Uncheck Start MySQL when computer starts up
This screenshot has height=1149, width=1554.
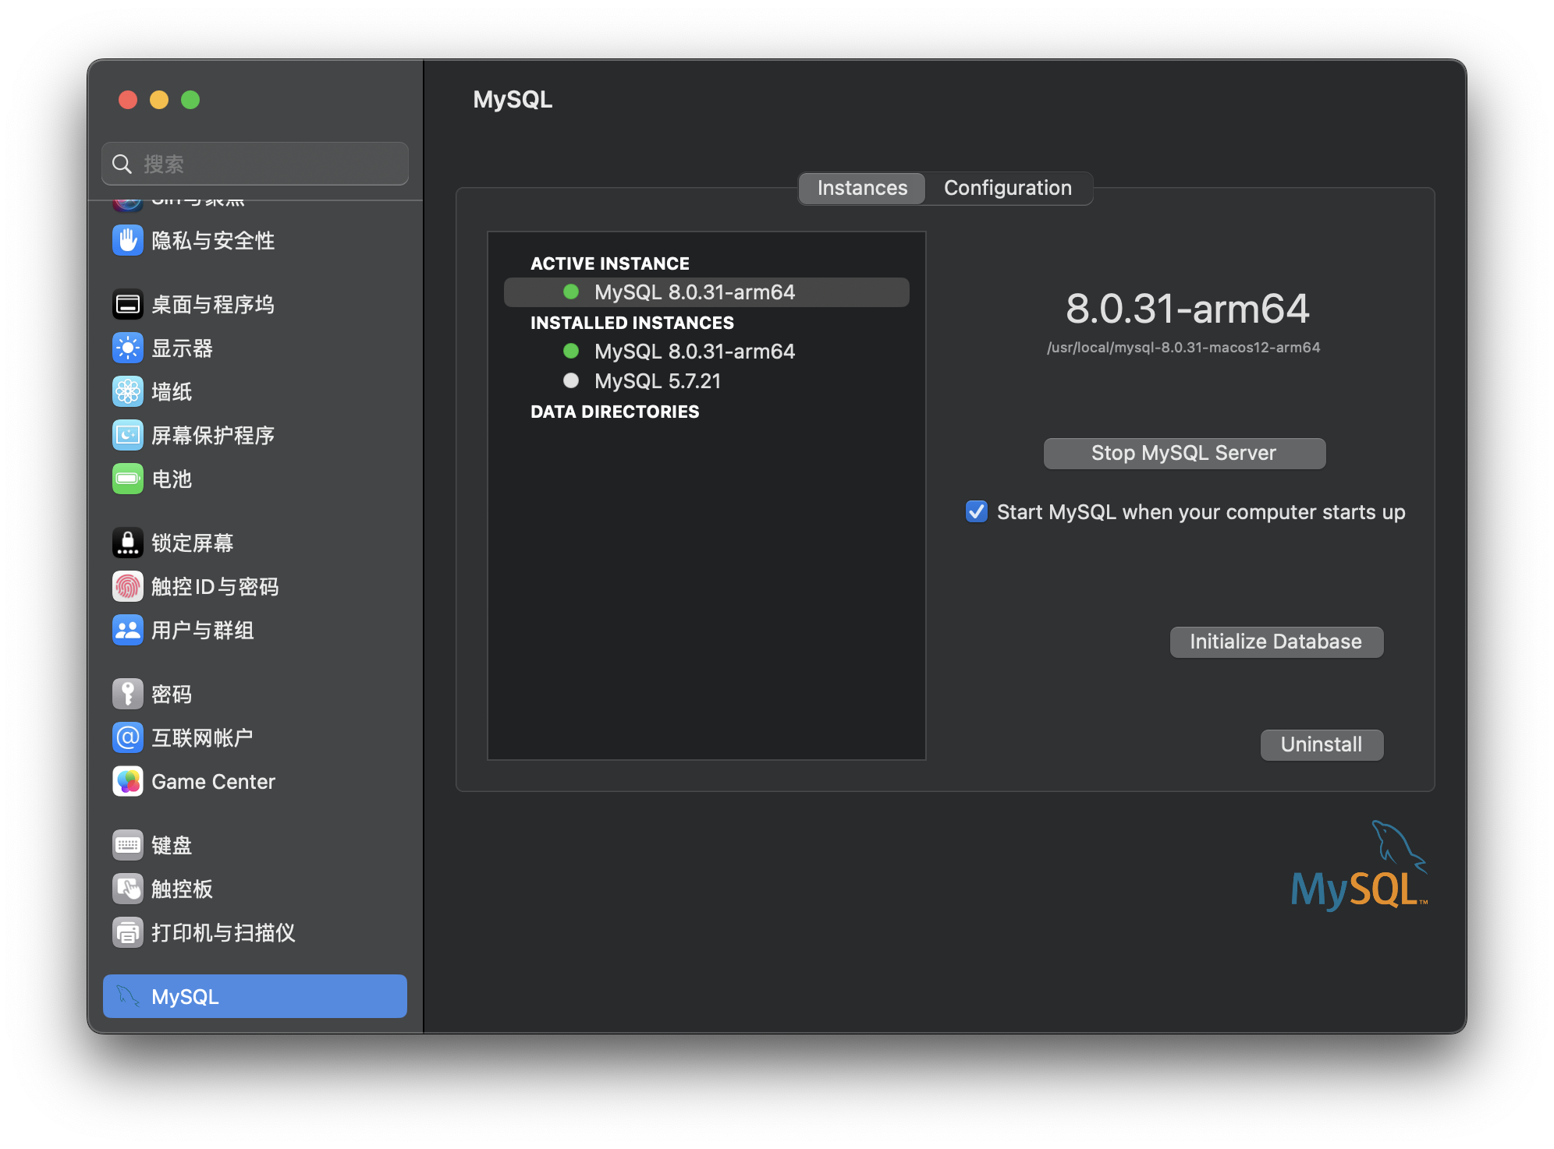(x=976, y=512)
